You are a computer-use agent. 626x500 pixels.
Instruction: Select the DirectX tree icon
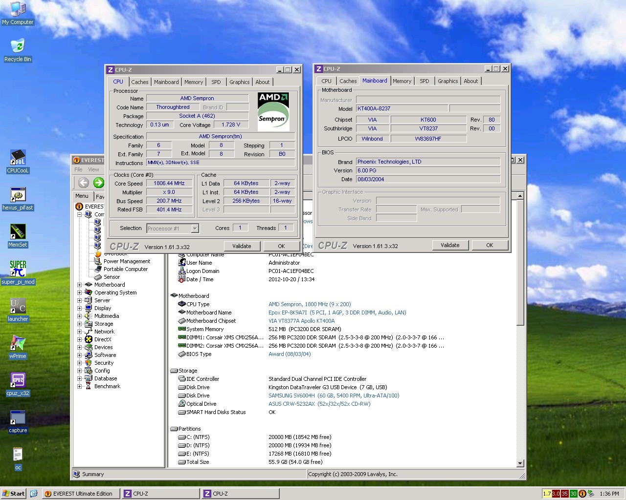(89, 339)
